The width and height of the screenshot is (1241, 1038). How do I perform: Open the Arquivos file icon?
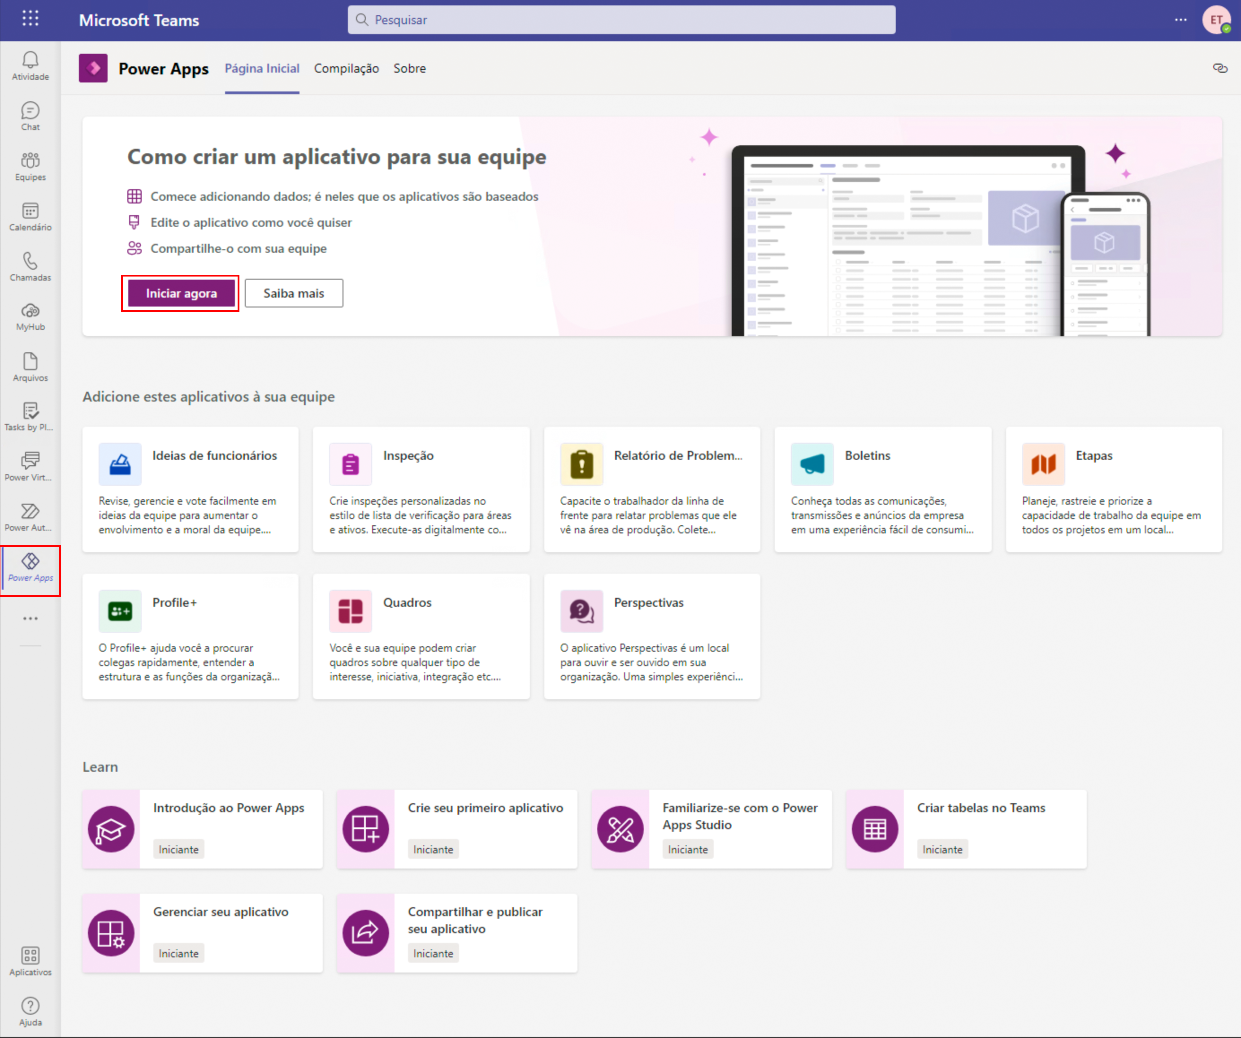pos(30,366)
